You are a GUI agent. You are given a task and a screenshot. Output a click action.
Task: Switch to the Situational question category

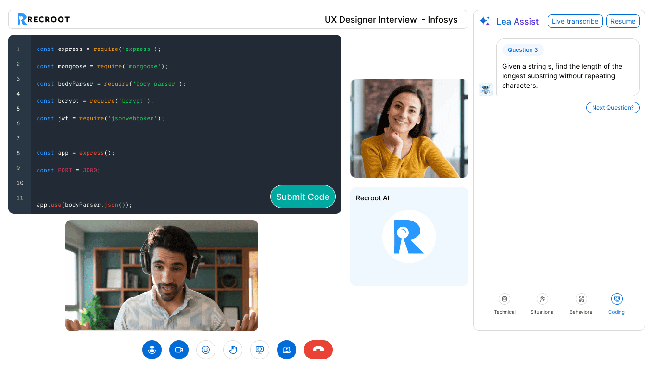[x=543, y=304]
